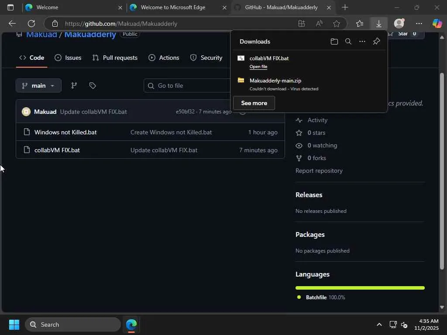Click the green Batchfile language bar
This screenshot has height=335, width=447.
[x=360, y=288]
